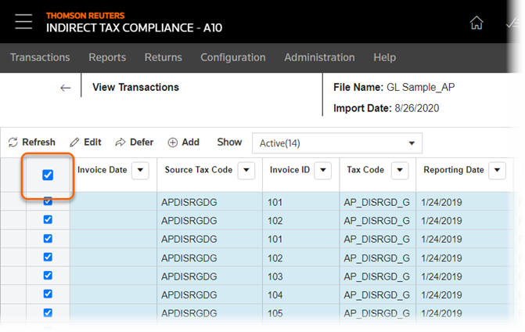Click the Tax Code column header text
Viewport: 525px width, 332px height.
(x=365, y=170)
